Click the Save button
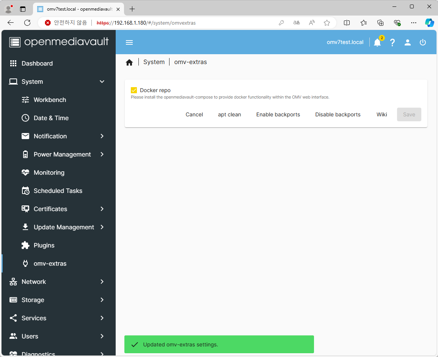 pyautogui.click(x=409, y=114)
